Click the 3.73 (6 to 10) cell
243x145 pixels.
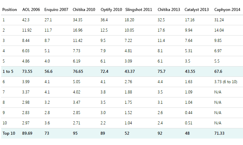226,82
